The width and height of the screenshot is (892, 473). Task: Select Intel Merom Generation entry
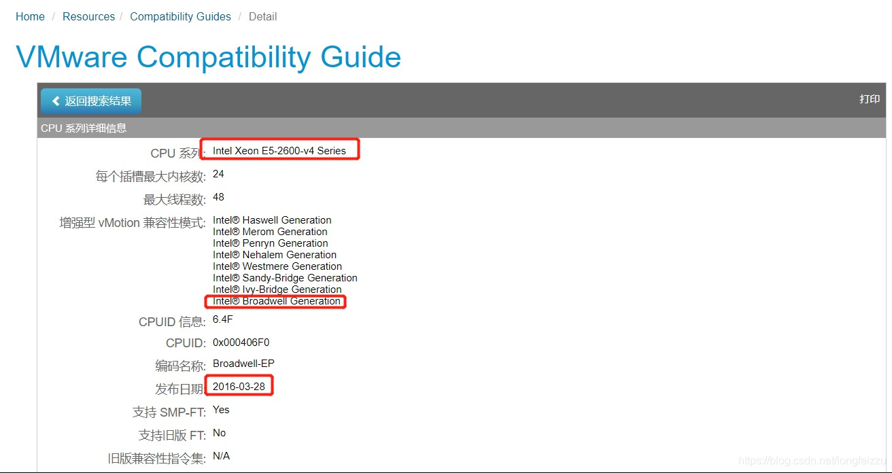pyautogui.click(x=270, y=232)
